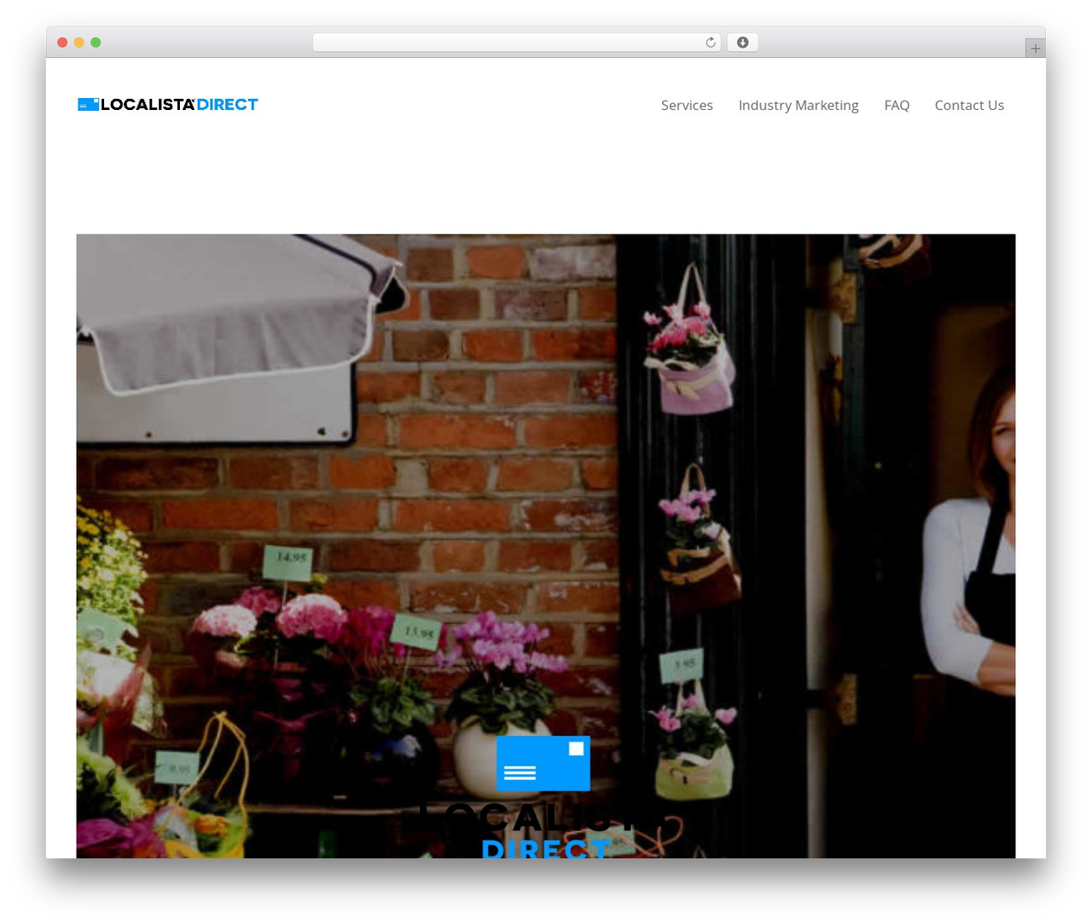Click the blue envelope icon on the hero image
This screenshot has width=1092, height=924.
click(x=543, y=763)
